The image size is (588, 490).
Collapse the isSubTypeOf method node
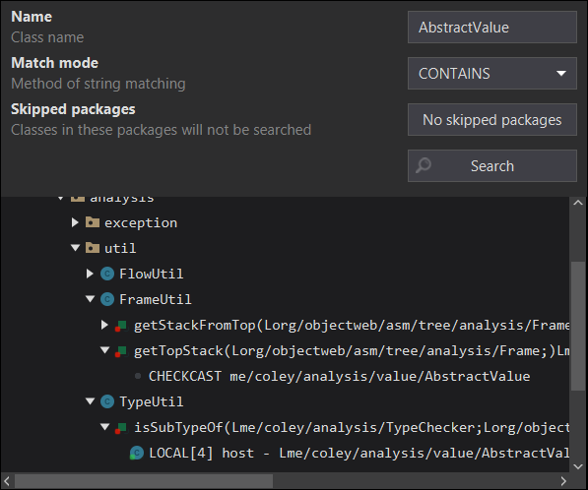pos(105,427)
